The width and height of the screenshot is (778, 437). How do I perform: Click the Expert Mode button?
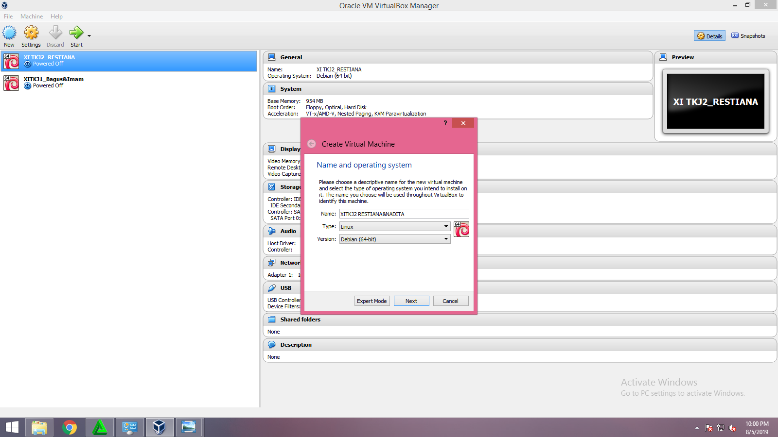coord(372,301)
